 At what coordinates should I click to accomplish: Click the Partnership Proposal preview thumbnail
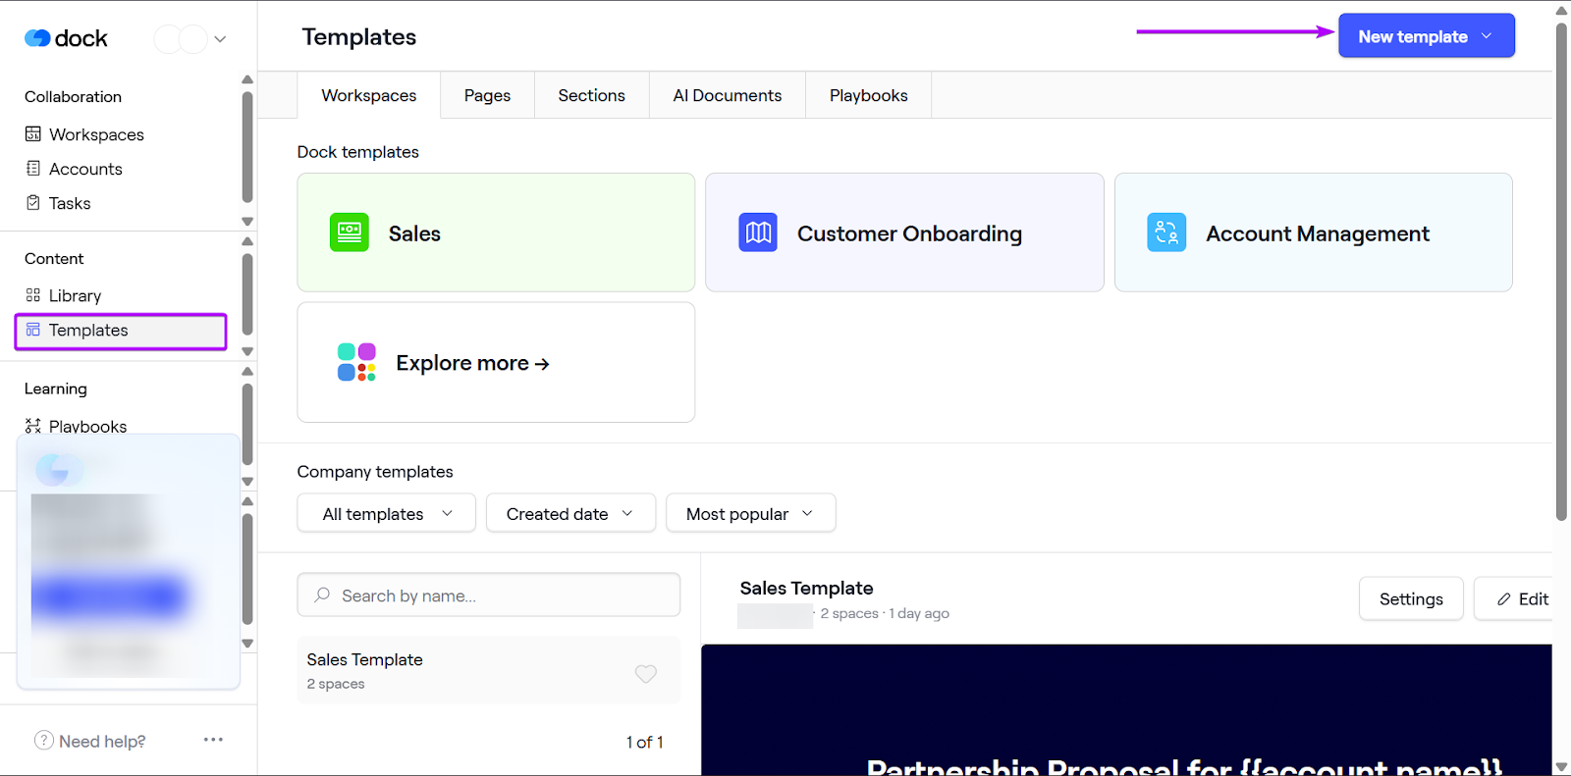(x=1126, y=709)
